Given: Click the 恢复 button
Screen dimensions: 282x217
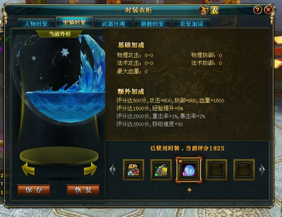Looking at the screenshot, I should 83,190.
